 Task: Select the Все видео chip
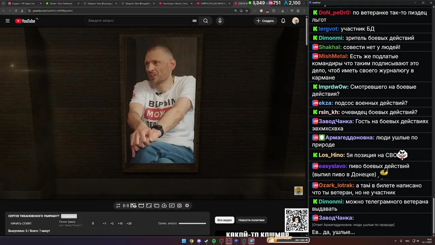coord(225,220)
